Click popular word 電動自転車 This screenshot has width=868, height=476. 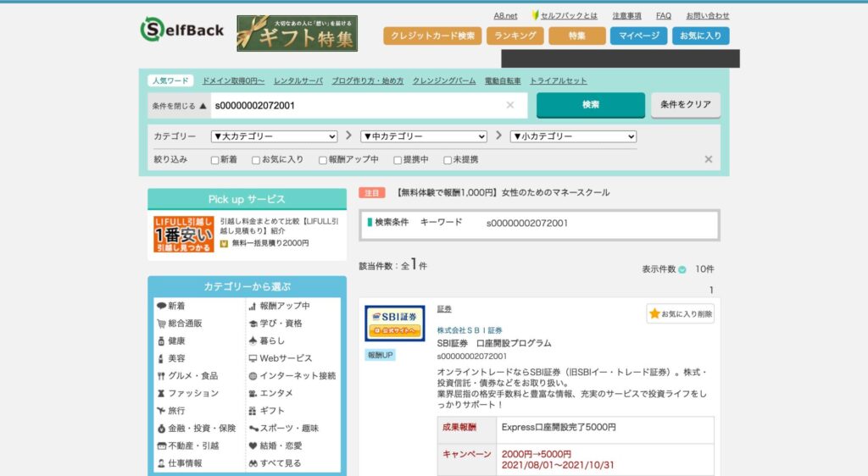503,80
